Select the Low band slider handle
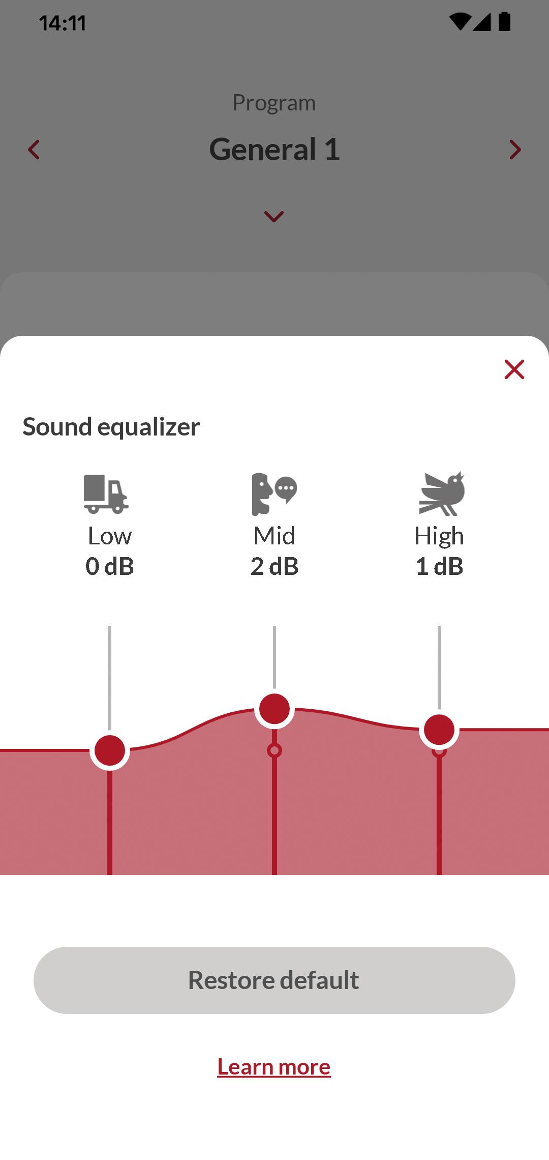The width and height of the screenshot is (549, 1160). [110, 750]
